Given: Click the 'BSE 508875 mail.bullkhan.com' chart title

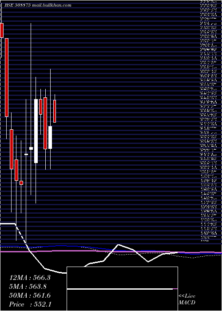Looking at the screenshot, I should point(38,5).
